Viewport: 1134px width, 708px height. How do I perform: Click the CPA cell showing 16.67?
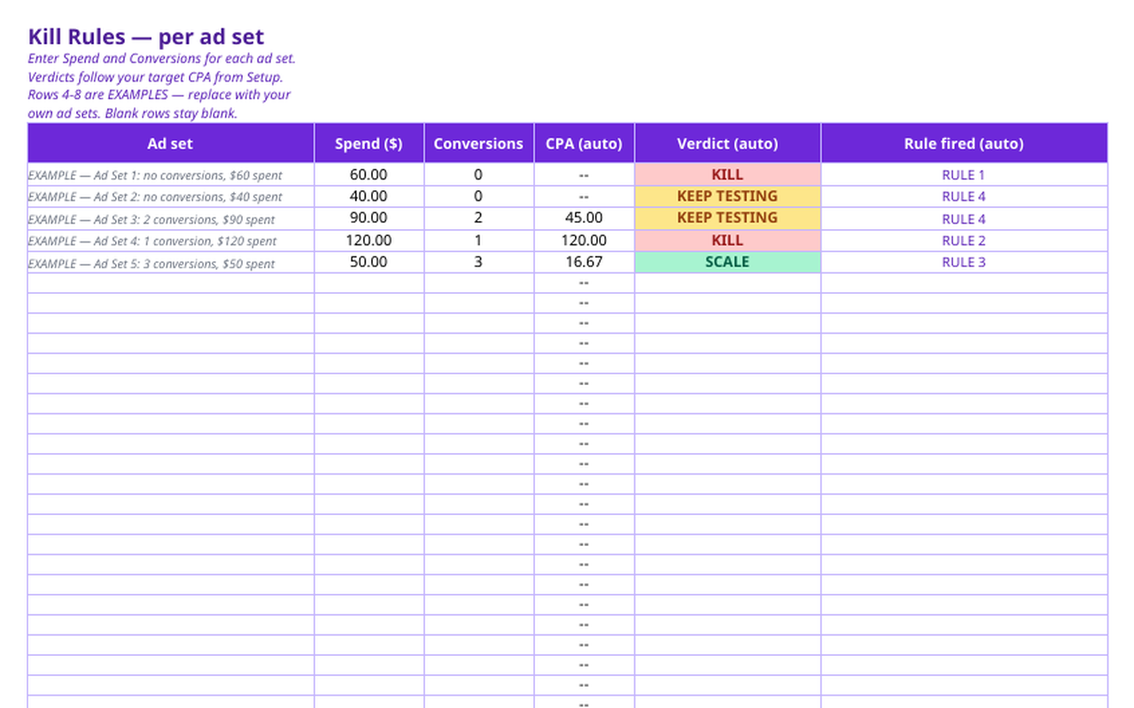pyautogui.click(x=584, y=263)
